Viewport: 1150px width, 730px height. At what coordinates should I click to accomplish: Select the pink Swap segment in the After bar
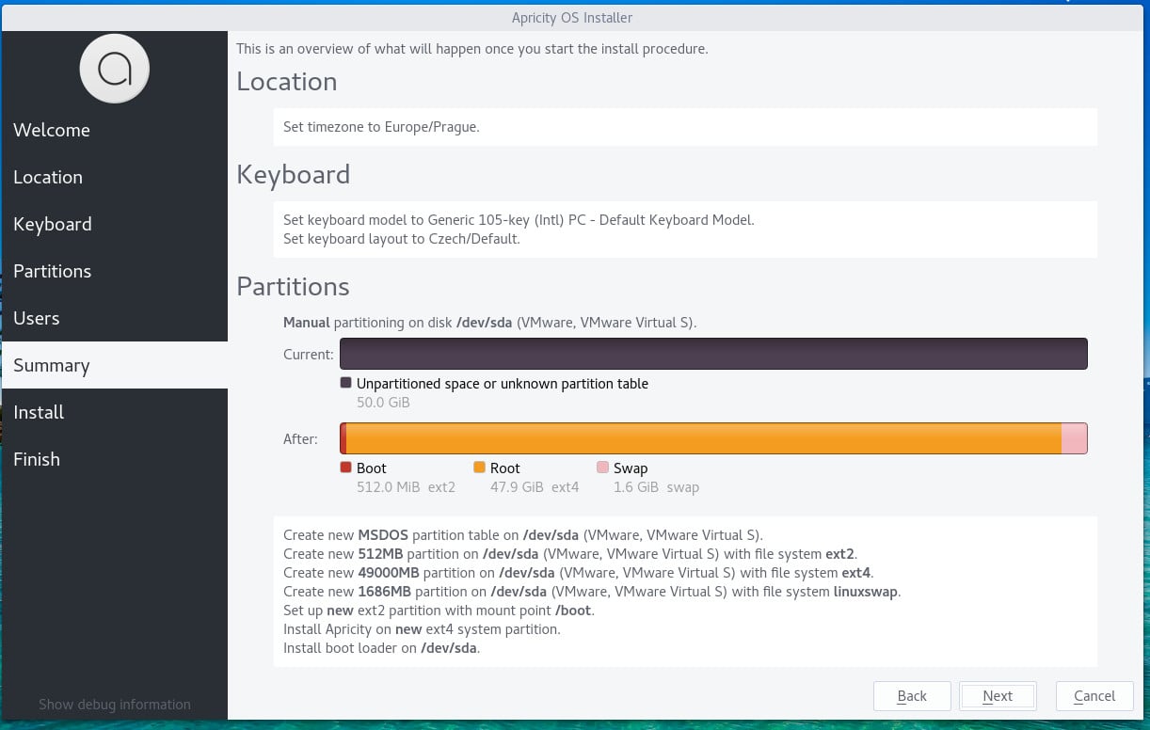pos(1076,437)
